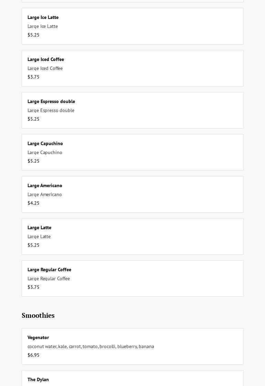Pick the Large Americano item name
This screenshot has width=265, height=386.
45,185
